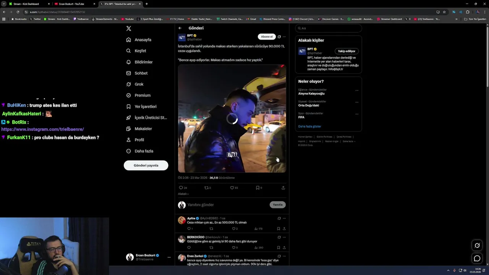Share BERKOCİOO's reply
The width and height of the screenshot is (489, 275).
284,247
